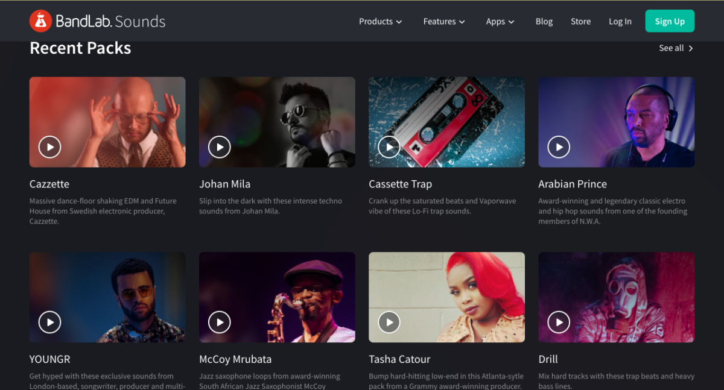
Task: Expand the Features dropdown menu
Action: pos(444,21)
